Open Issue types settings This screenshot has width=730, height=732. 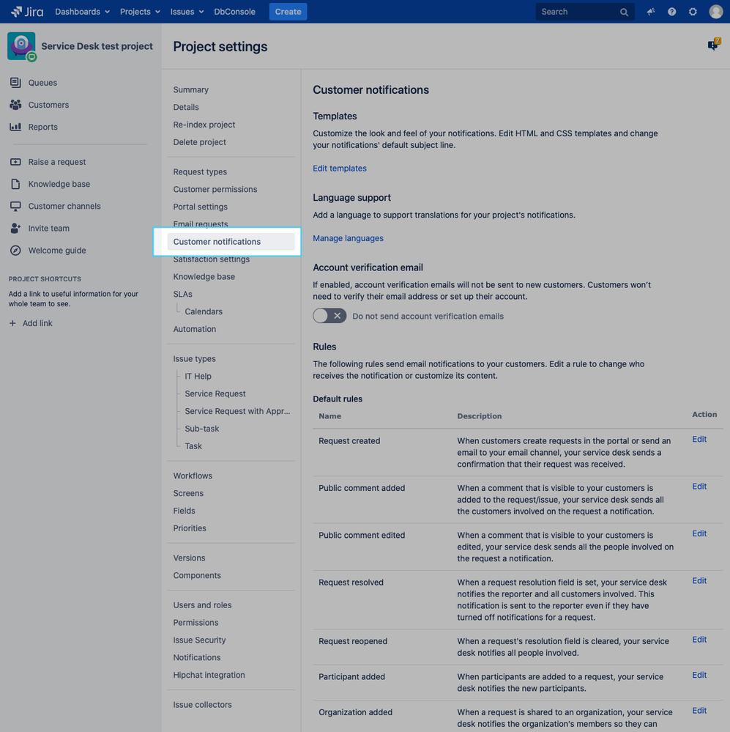(x=195, y=359)
